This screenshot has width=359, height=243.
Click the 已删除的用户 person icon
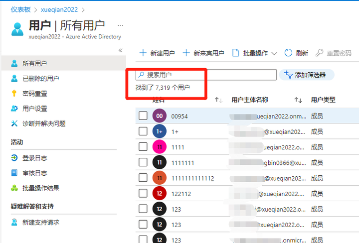(x=14, y=78)
